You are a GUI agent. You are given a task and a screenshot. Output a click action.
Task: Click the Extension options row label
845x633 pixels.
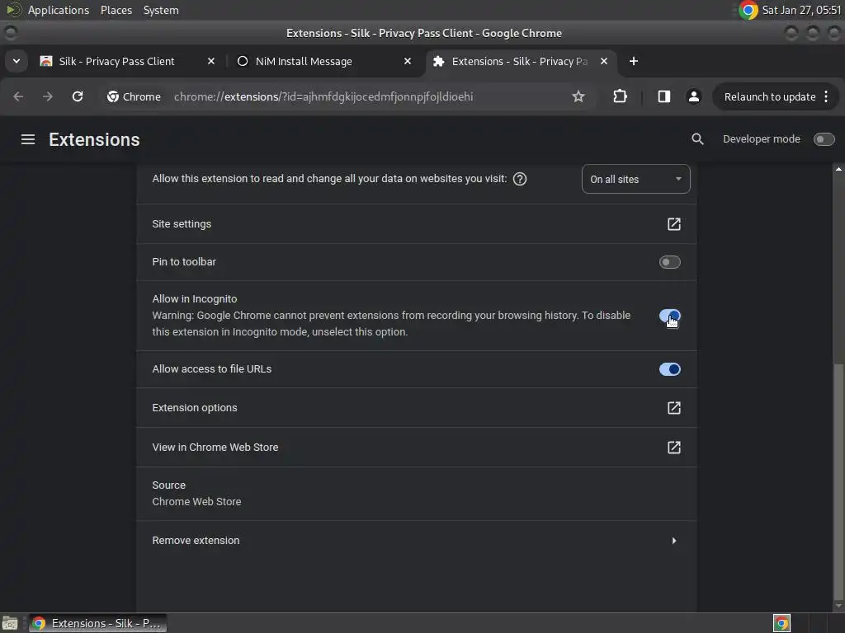tap(195, 408)
